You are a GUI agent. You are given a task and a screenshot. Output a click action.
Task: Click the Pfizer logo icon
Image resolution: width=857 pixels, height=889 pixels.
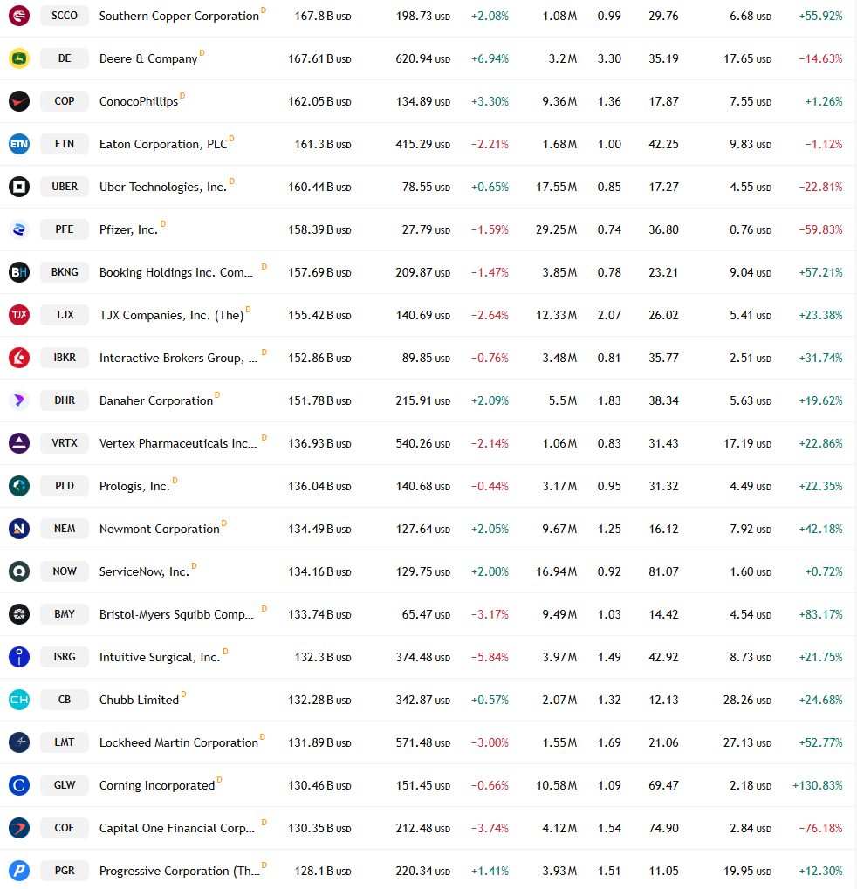click(19, 229)
